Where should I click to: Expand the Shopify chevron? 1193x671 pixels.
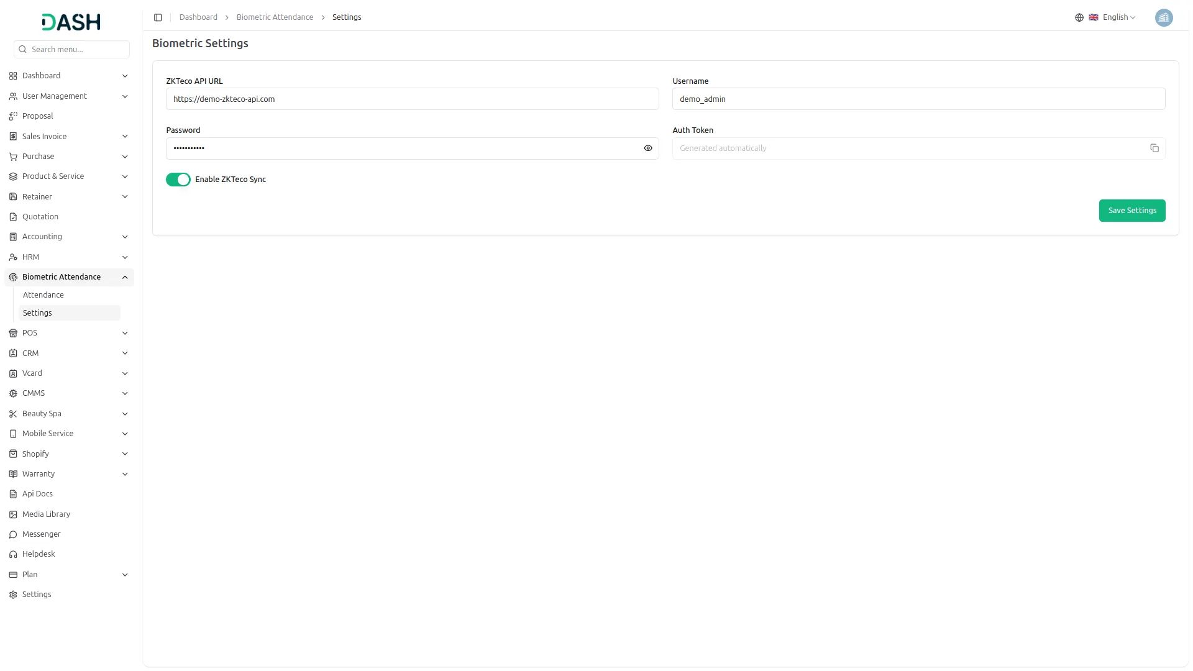(125, 454)
